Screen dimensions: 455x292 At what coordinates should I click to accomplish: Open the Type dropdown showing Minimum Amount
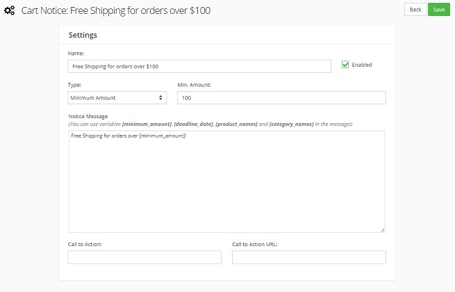pyautogui.click(x=117, y=98)
